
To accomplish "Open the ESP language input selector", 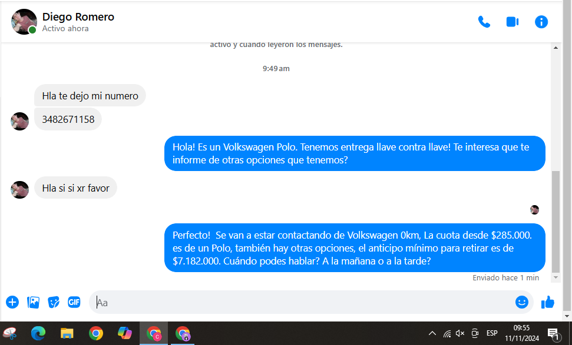I will point(492,333).
